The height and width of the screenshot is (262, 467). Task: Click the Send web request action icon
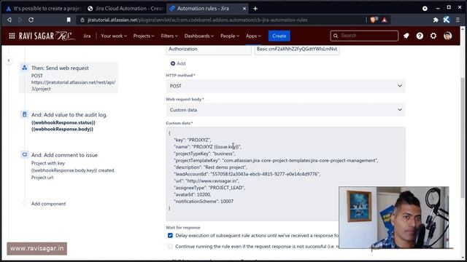click(24, 68)
